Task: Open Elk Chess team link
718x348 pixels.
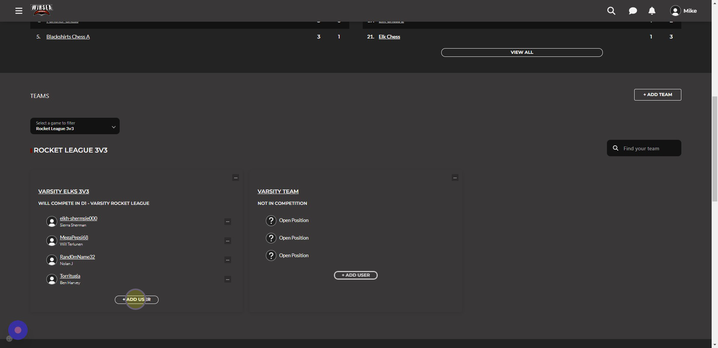Action: (389, 37)
